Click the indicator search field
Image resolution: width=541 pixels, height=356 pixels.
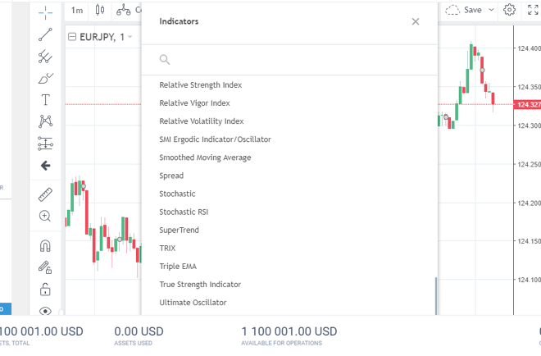tap(295, 59)
